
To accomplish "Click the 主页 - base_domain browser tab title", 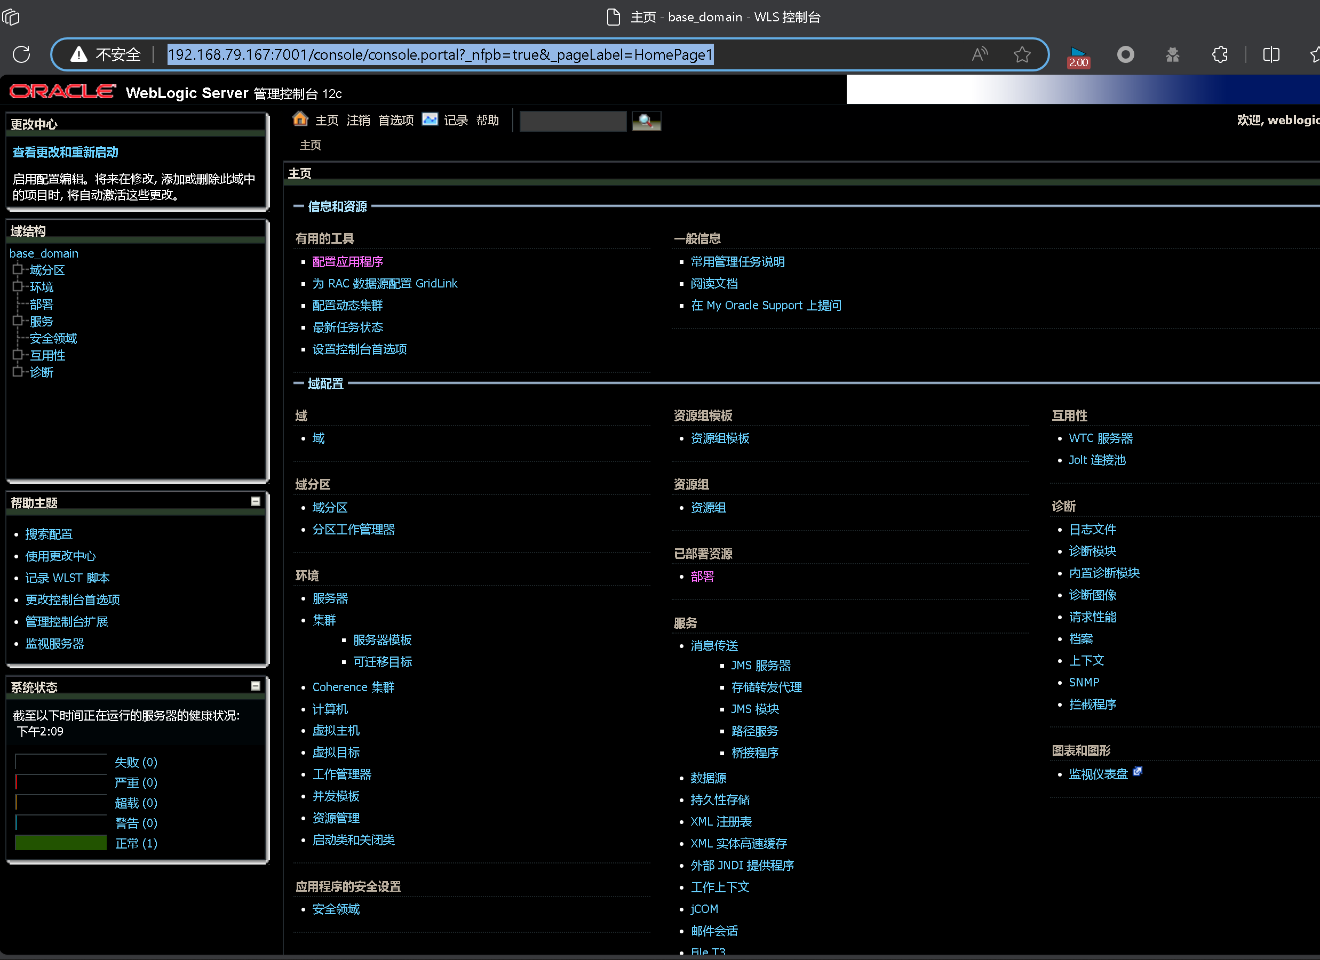I will 725,18.
